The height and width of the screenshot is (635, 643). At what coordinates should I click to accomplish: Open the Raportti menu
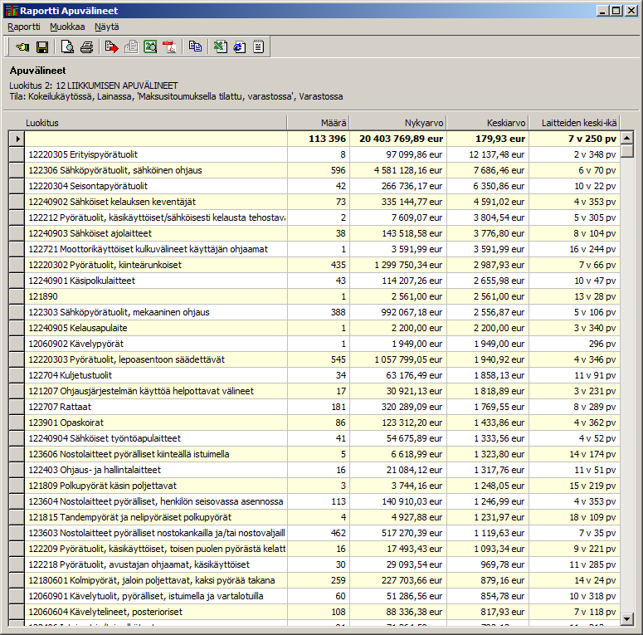click(x=24, y=27)
